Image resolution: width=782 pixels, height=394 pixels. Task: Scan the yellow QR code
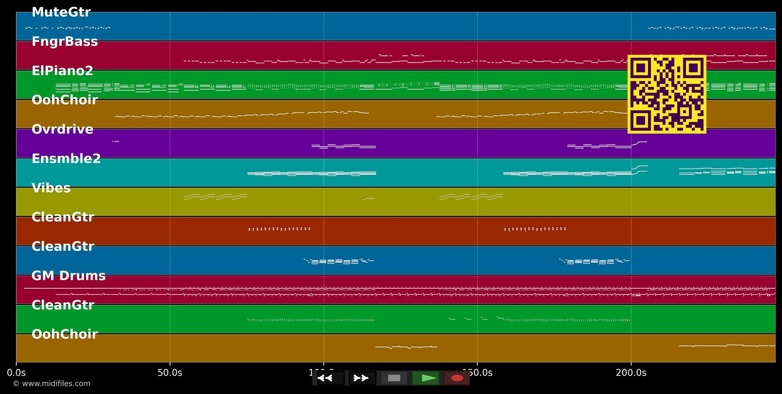(667, 94)
